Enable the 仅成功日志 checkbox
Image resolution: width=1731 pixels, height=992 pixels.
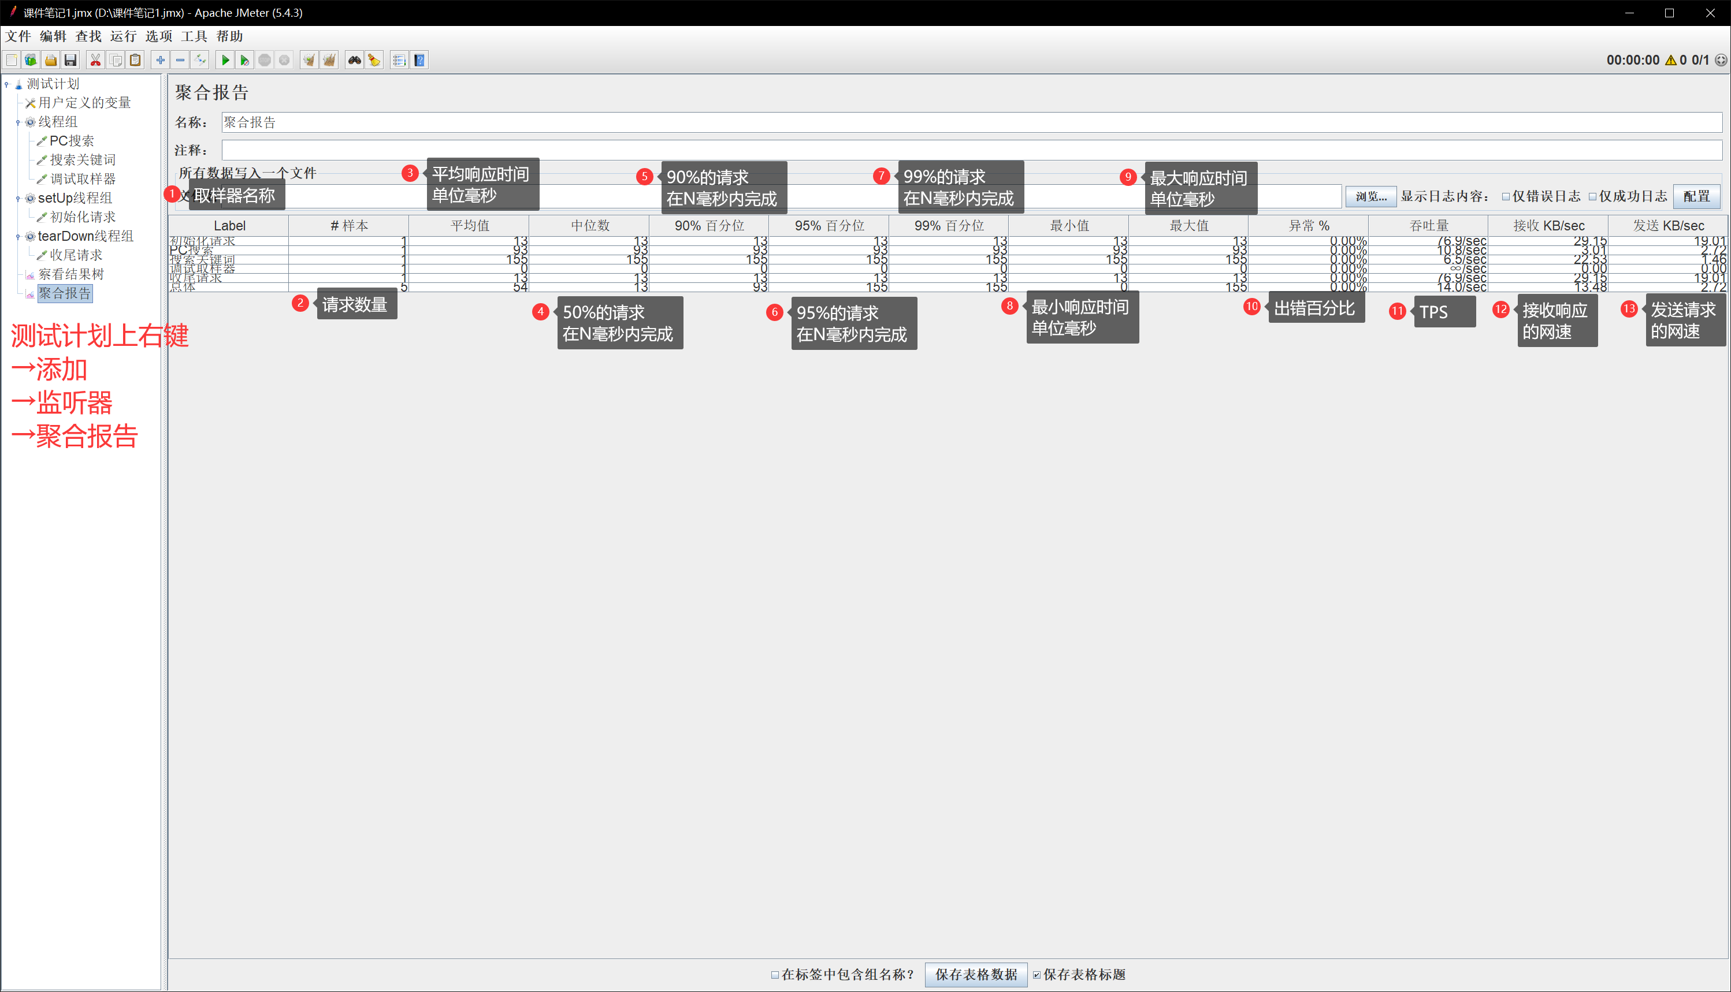[1592, 197]
